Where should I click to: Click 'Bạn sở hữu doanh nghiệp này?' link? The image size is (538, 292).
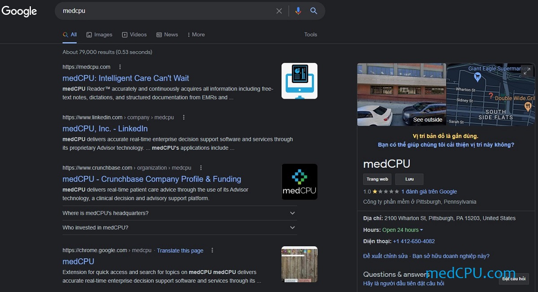click(x=451, y=256)
